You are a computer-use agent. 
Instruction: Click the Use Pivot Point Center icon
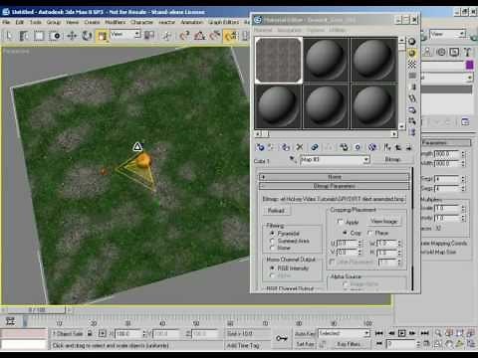(x=149, y=35)
